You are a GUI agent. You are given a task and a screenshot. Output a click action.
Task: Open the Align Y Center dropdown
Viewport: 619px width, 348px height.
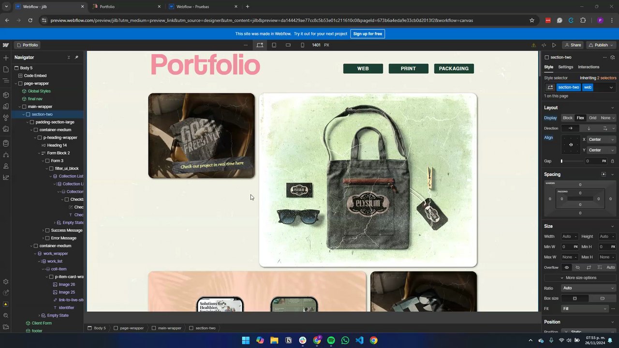[x=601, y=150]
